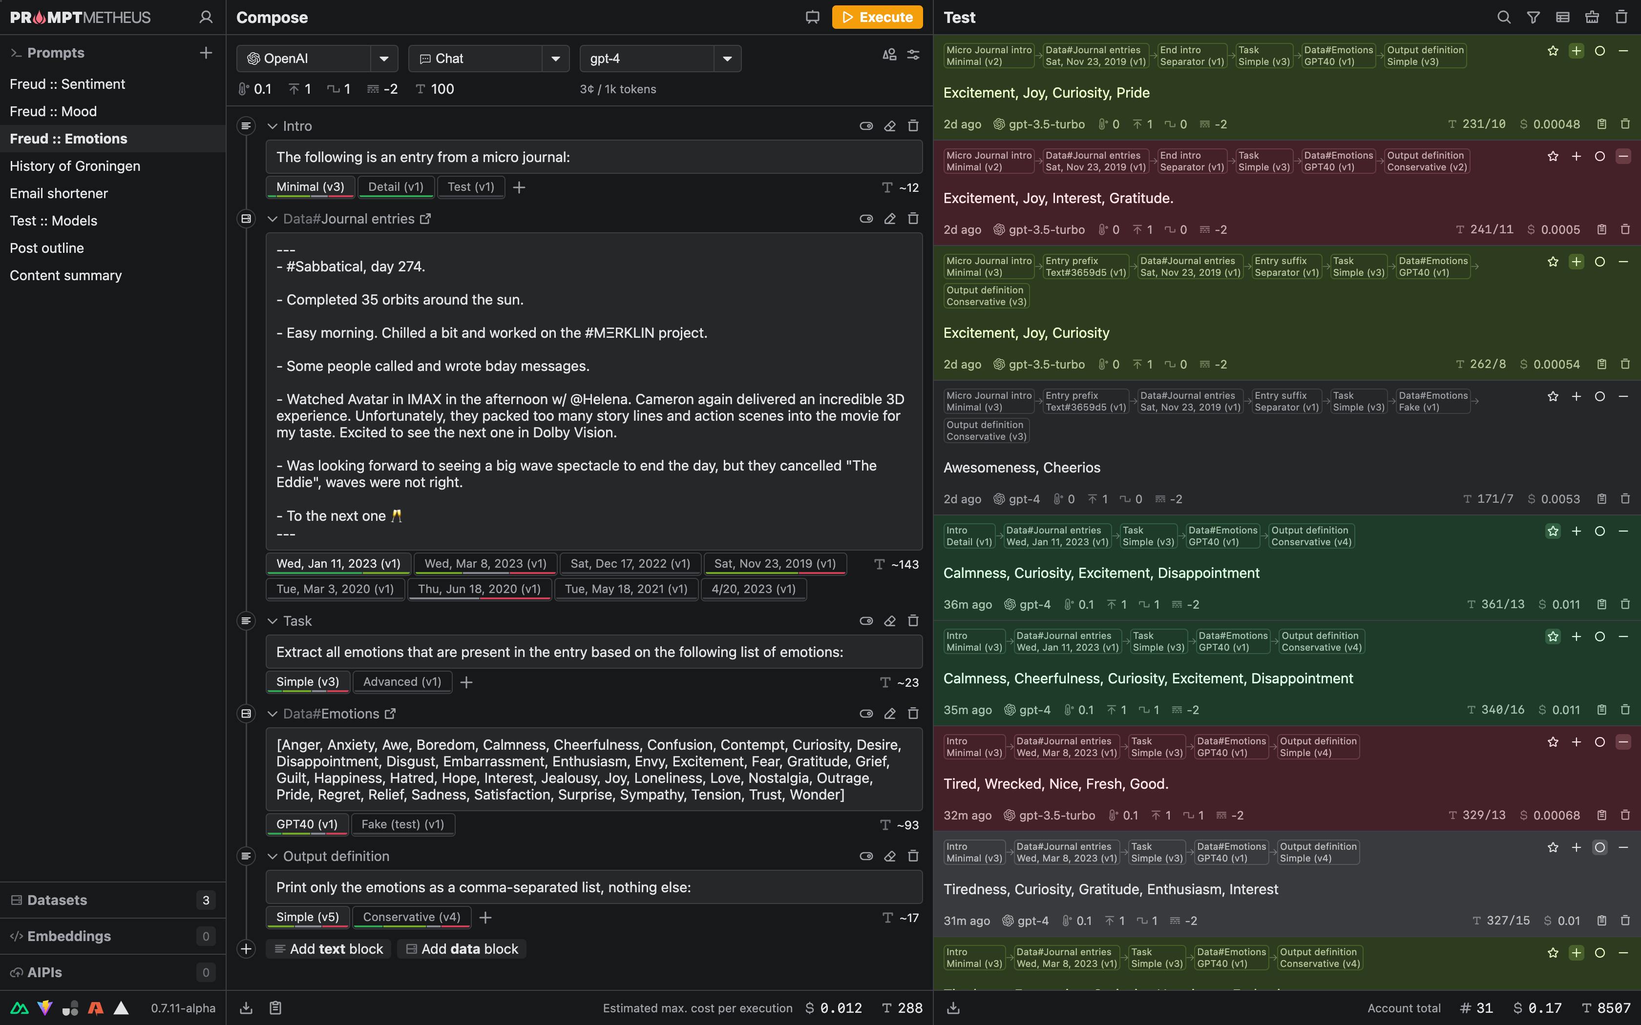Click the orange Execute button

pyautogui.click(x=877, y=17)
